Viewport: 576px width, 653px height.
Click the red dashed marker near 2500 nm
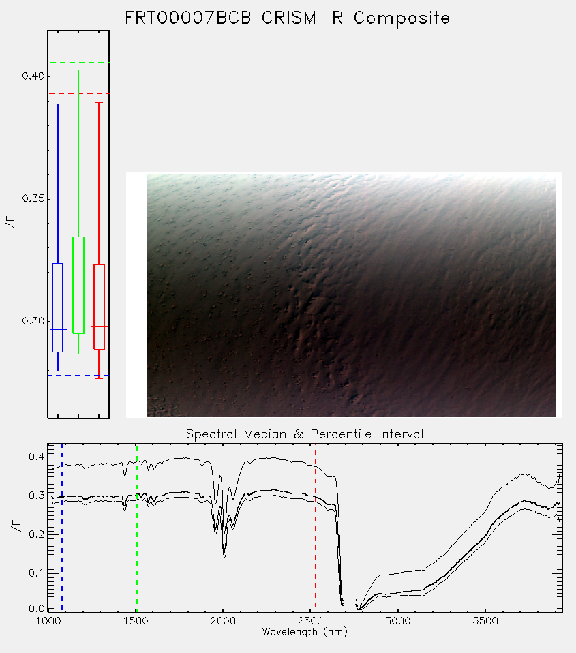[316, 528]
